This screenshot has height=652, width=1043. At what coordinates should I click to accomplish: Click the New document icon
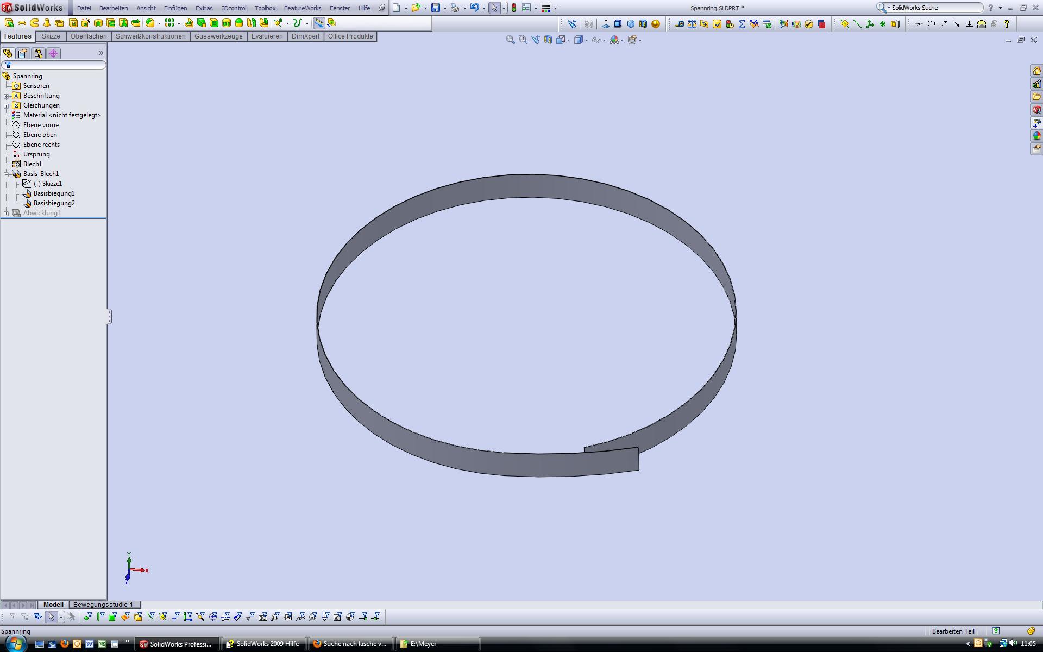coord(397,8)
